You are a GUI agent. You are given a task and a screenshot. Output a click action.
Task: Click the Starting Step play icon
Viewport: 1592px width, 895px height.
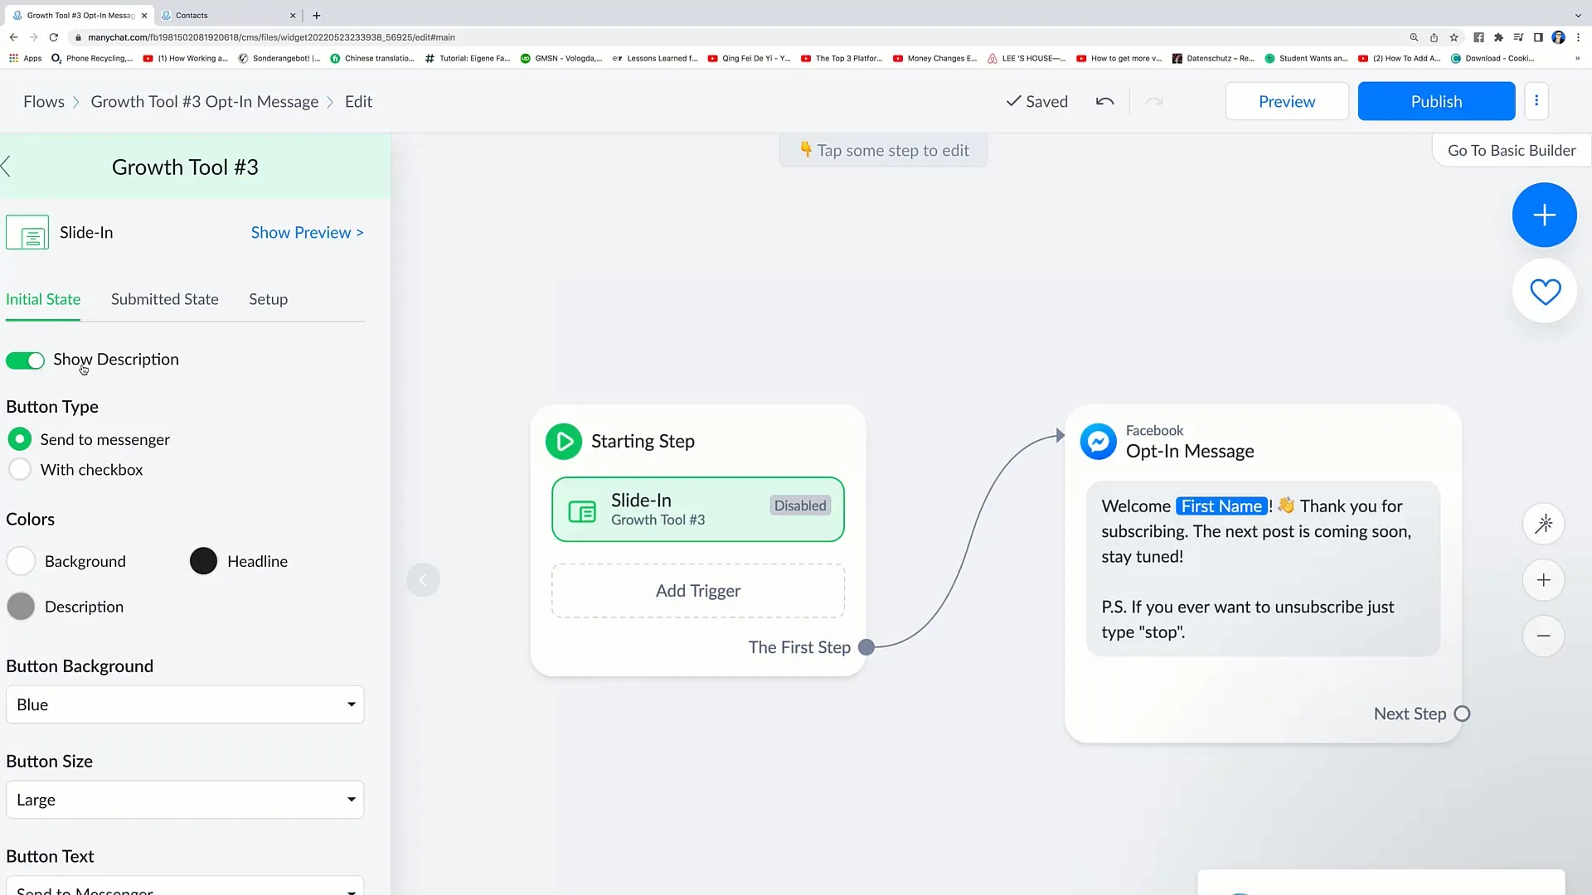(x=563, y=440)
